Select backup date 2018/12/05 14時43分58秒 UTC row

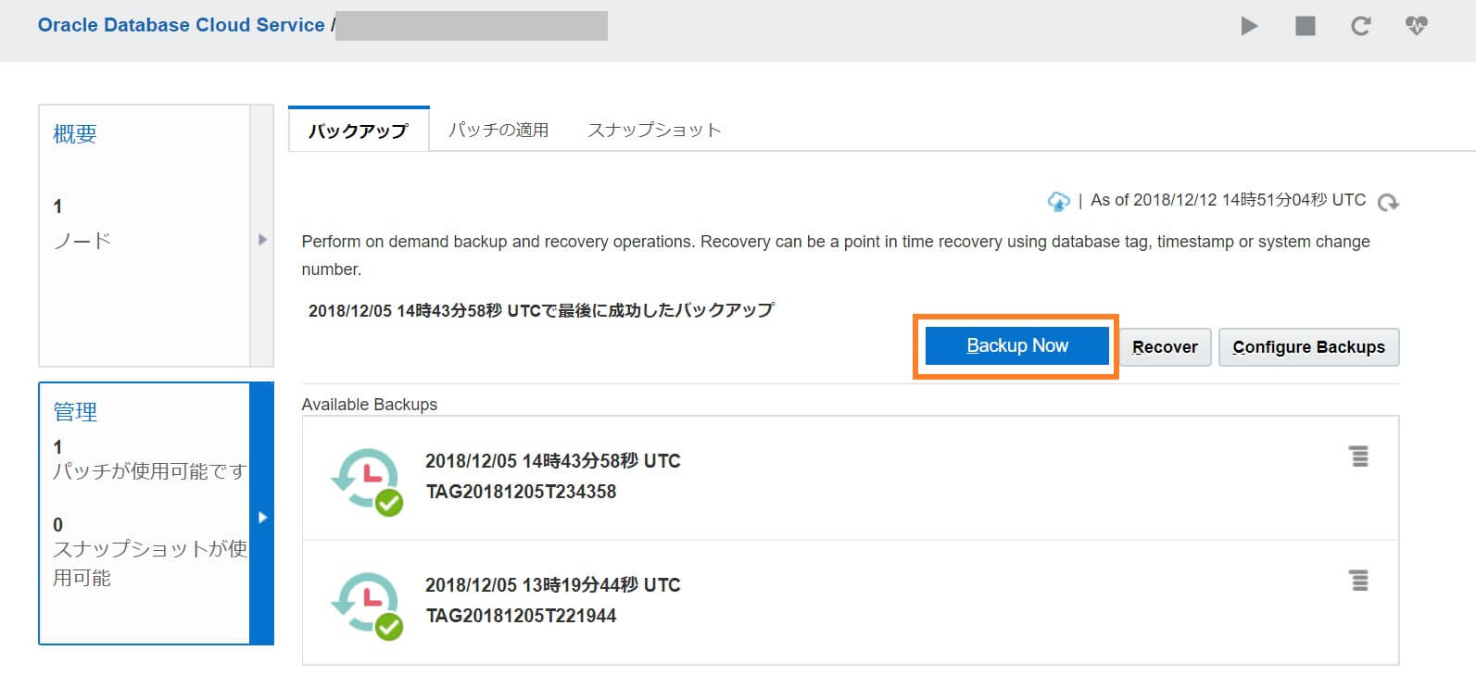point(552,461)
